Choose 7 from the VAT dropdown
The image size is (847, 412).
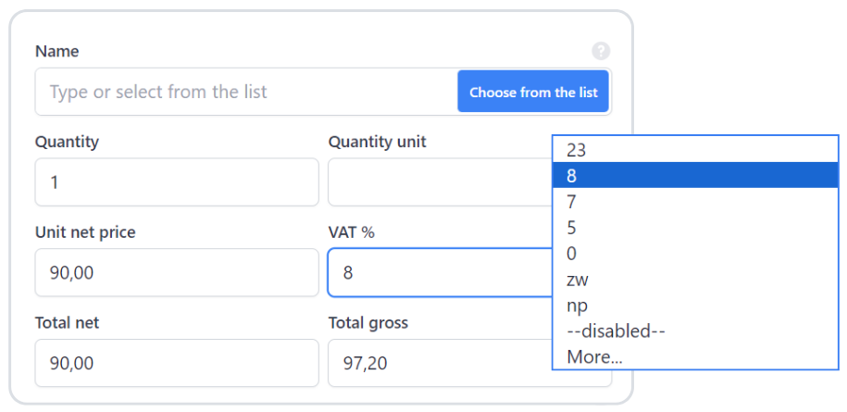pyautogui.click(x=694, y=201)
